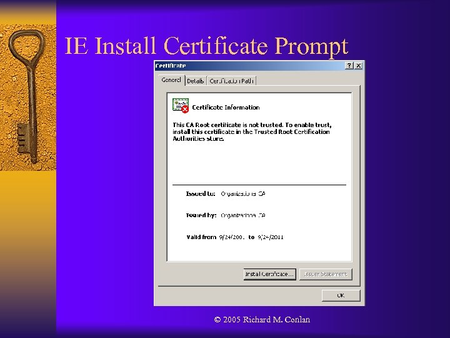Click the "CA Root certificate is not trusted" message

[x=252, y=131]
